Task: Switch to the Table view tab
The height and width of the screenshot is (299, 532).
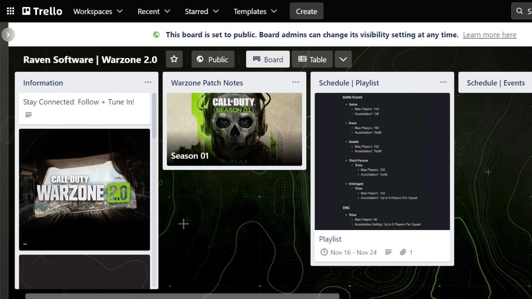Action: 312,59
